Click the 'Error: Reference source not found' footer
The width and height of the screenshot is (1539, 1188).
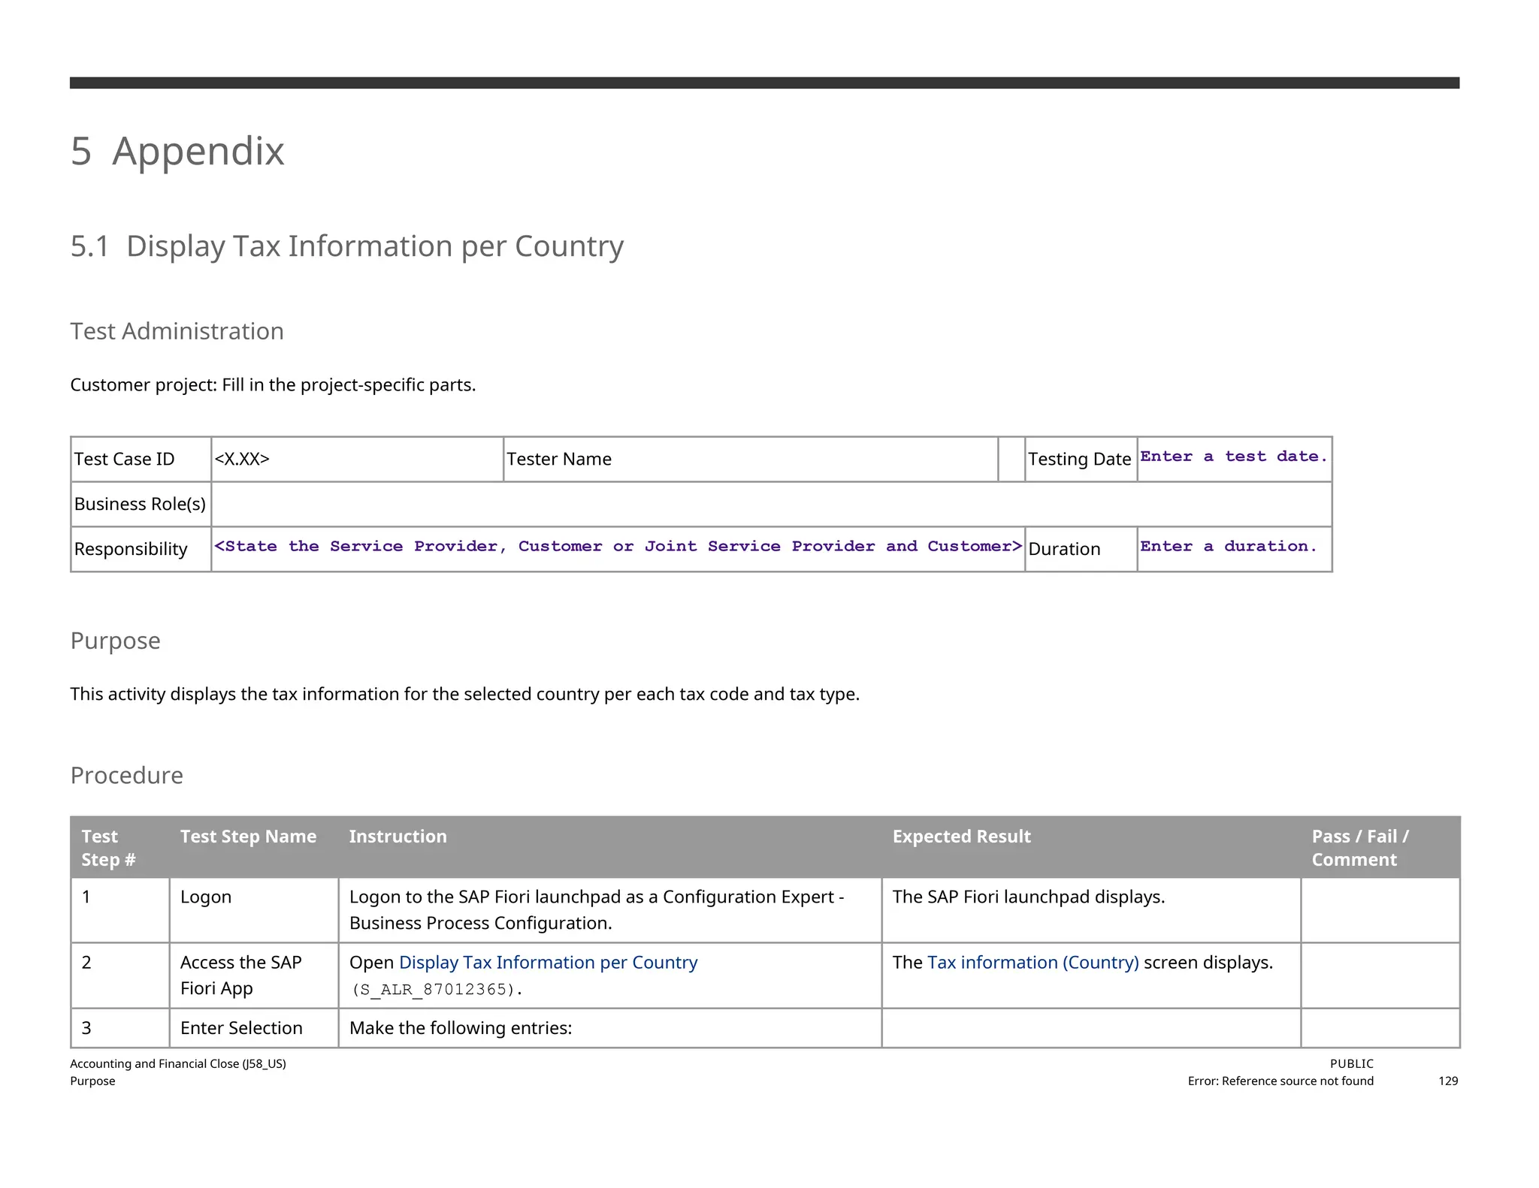click(1280, 1081)
